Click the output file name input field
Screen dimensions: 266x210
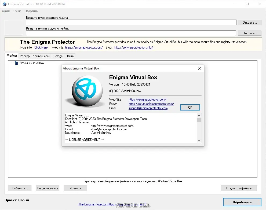click(x=131, y=33)
